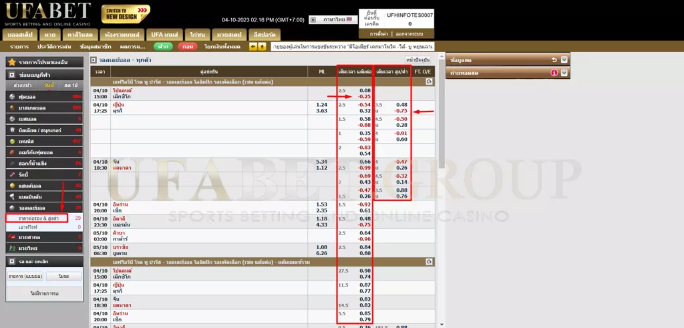
Task: Click the yellow up arrow beside news ticker
Action: [263, 47]
